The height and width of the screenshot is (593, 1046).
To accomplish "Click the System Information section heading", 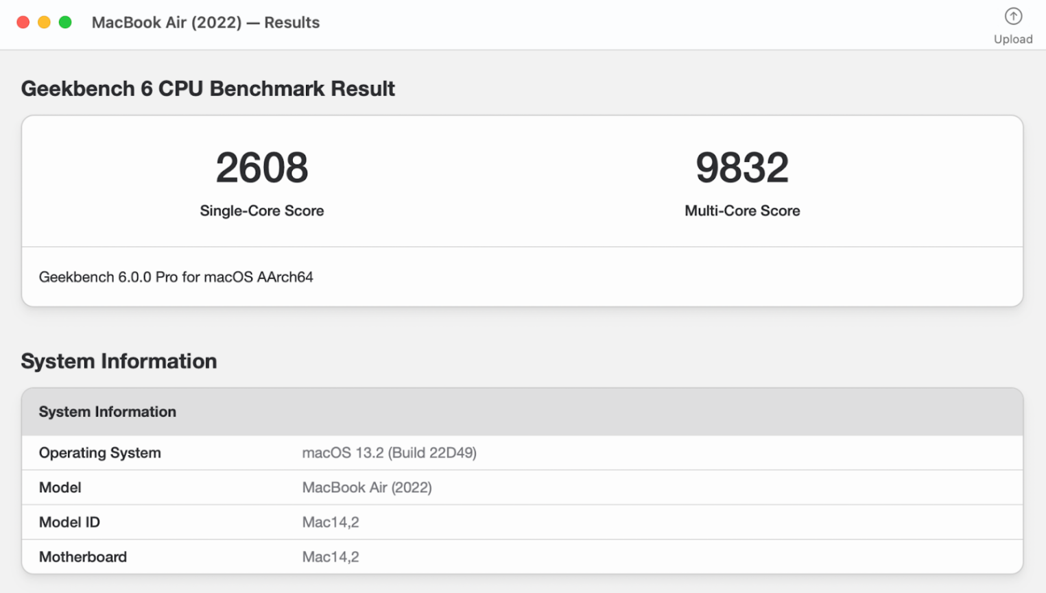I will (119, 361).
